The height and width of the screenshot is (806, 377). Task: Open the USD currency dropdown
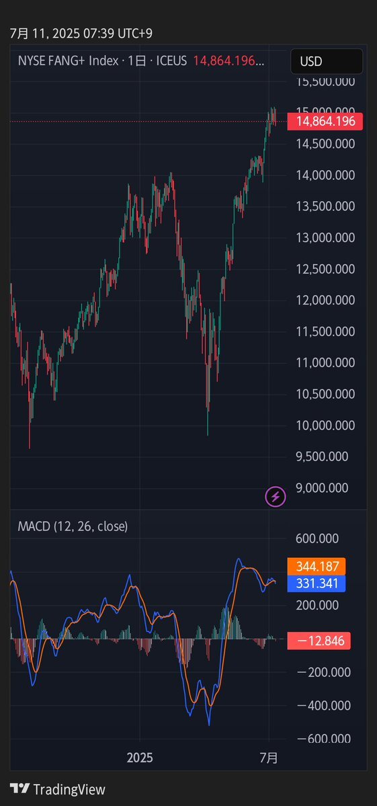click(327, 61)
